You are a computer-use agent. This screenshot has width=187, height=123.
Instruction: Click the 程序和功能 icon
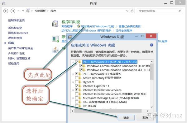tap(55, 24)
